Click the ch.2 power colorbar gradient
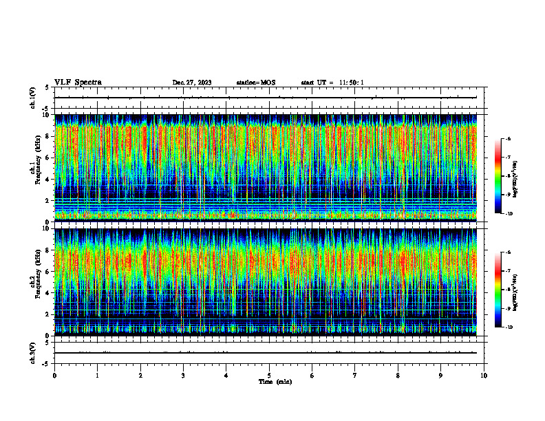Image resolution: width=545 pixels, height=421 pixels. pos(498,290)
